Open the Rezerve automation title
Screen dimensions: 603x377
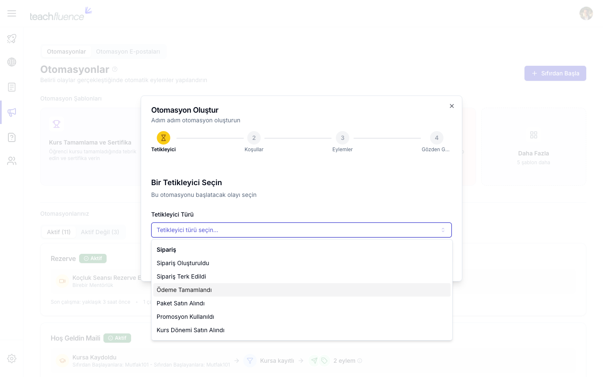pos(63,258)
